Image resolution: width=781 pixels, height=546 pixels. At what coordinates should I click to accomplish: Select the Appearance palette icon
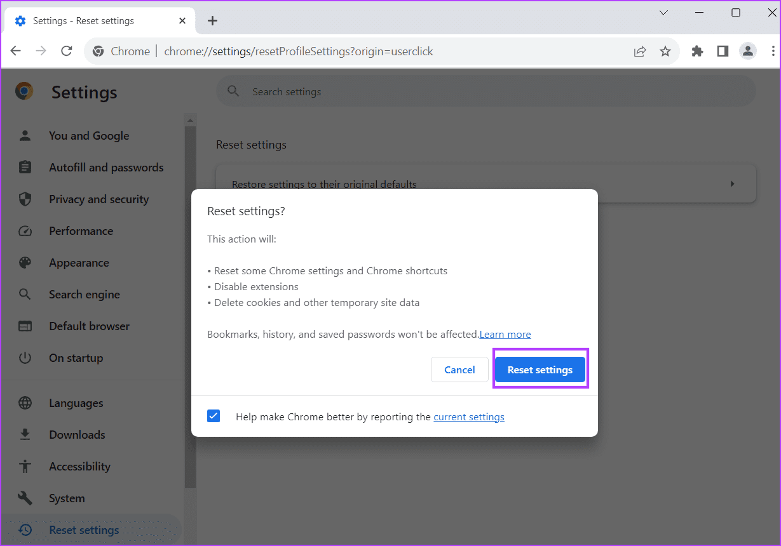coord(25,262)
